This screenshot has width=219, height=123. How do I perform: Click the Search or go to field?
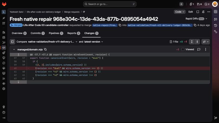(110, 4)
